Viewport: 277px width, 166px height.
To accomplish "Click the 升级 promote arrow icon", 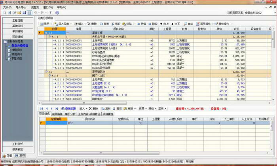I will (x=138, y=24).
